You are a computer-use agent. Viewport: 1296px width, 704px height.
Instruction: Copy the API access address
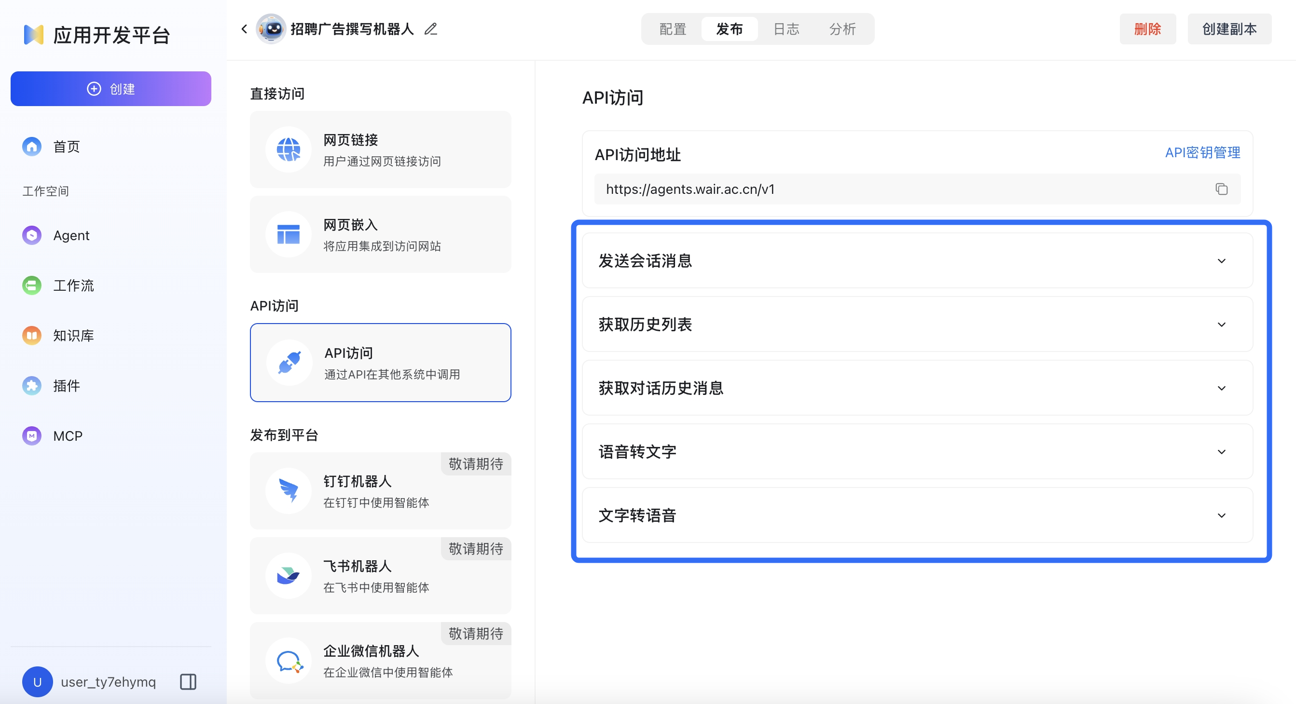click(x=1222, y=189)
